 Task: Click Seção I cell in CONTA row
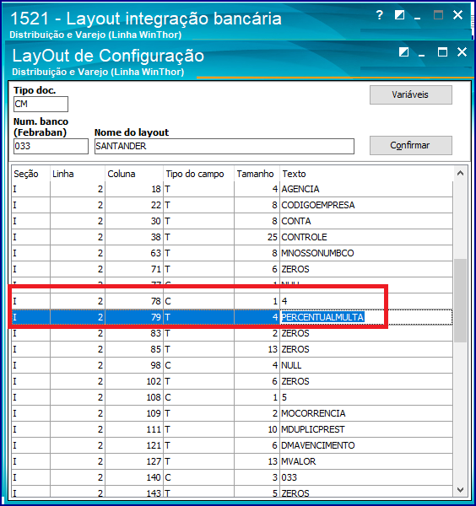30,221
